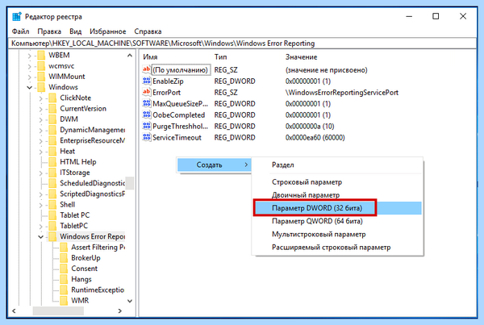Viewport: 484px width, 325px height.
Task: Choose Параметр QWORD (64 бита)
Action: pyautogui.click(x=337, y=221)
